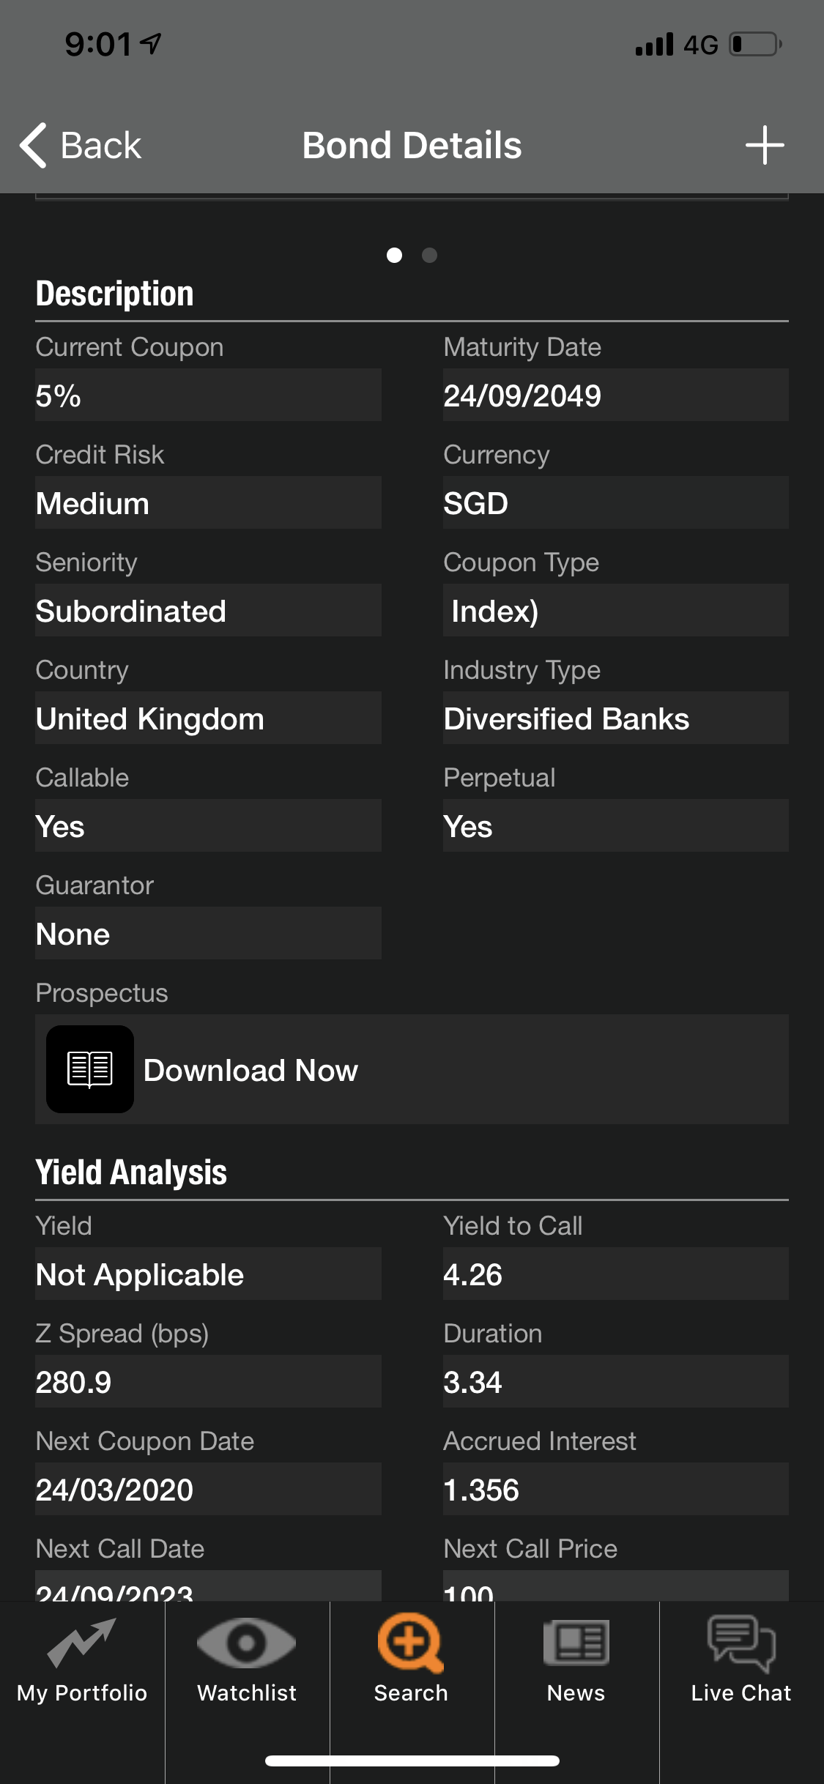
Task: Tap the Back chevron arrow
Action: (x=33, y=145)
